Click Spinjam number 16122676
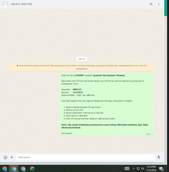The image size is (169, 172). [78, 92]
